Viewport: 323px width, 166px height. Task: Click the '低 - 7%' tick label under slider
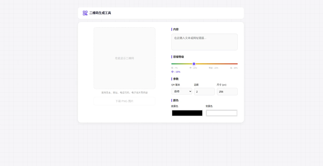coord(174,68)
